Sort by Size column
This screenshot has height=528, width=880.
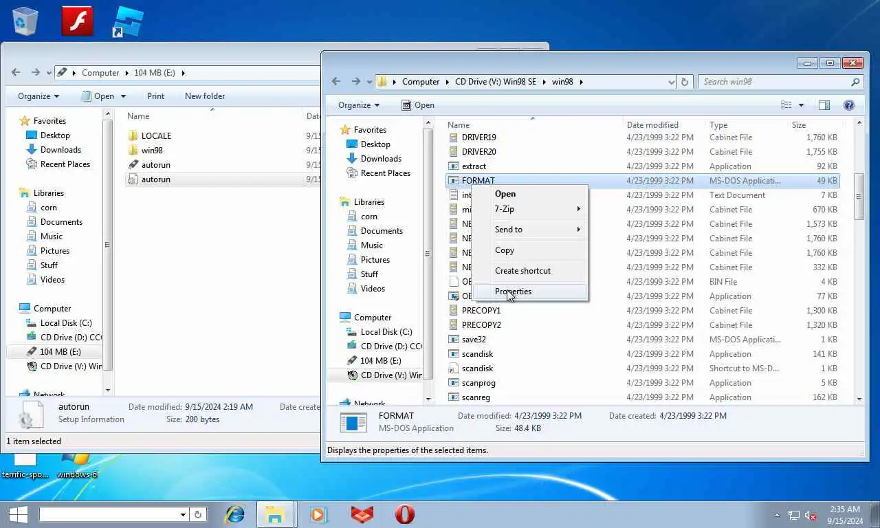(814, 125)
